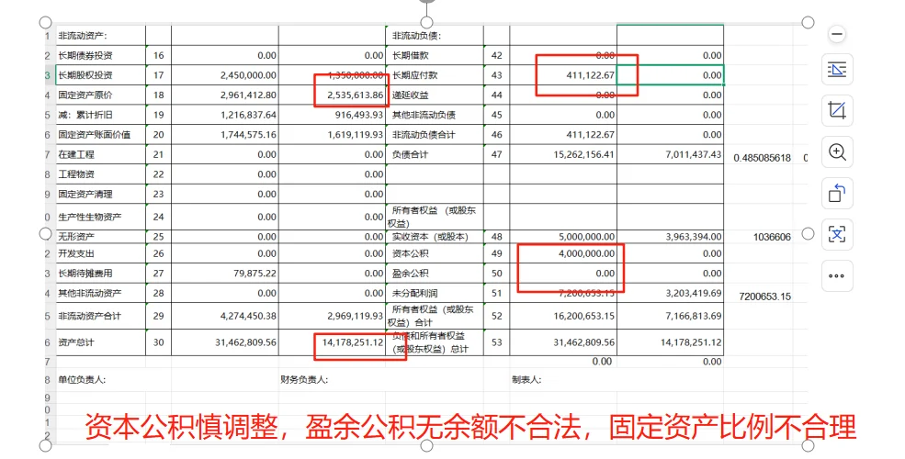Viewport: 905px width, 459px height.
Task: Click the value 1,216,837.64
Action: pyautogui.click(x=248, y=115)
